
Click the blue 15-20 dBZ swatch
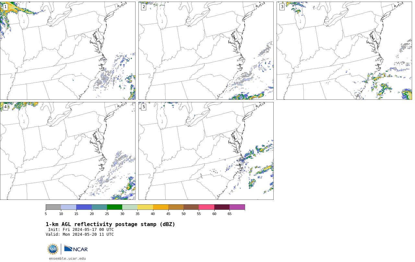click(x=84, y=207)
